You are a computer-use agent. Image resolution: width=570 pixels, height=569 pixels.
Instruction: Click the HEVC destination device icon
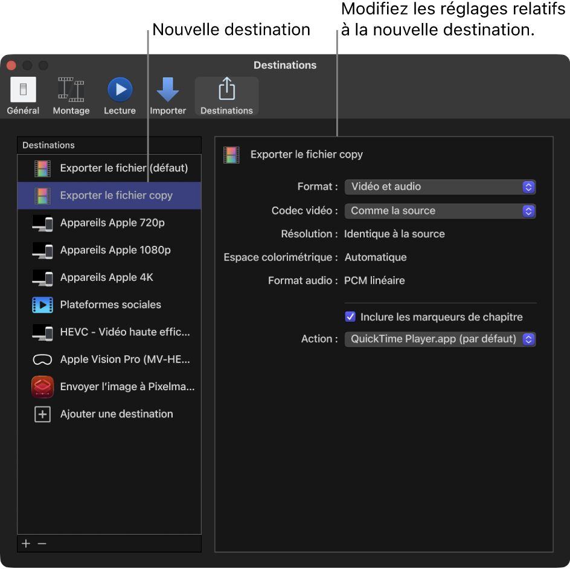click(42, 332)
